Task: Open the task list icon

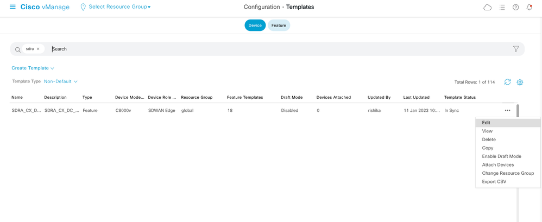Action: coord(502,7)
